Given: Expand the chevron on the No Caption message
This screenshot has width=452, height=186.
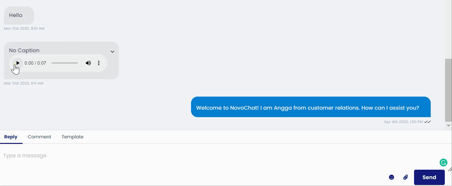Looking at the screenshot, I should pyautogui.click(x=113, y=52).
